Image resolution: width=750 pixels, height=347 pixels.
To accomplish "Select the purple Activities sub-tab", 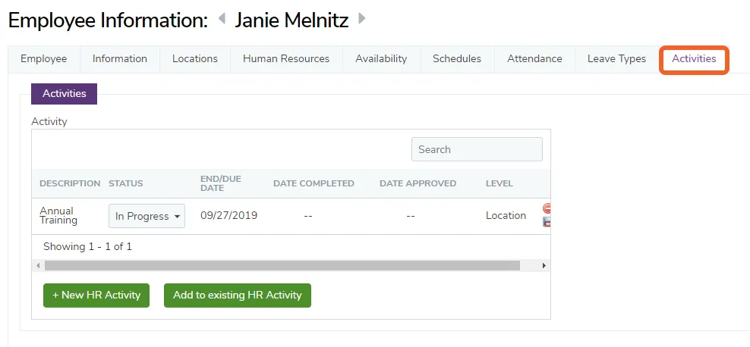I will [x=64, y=93].
